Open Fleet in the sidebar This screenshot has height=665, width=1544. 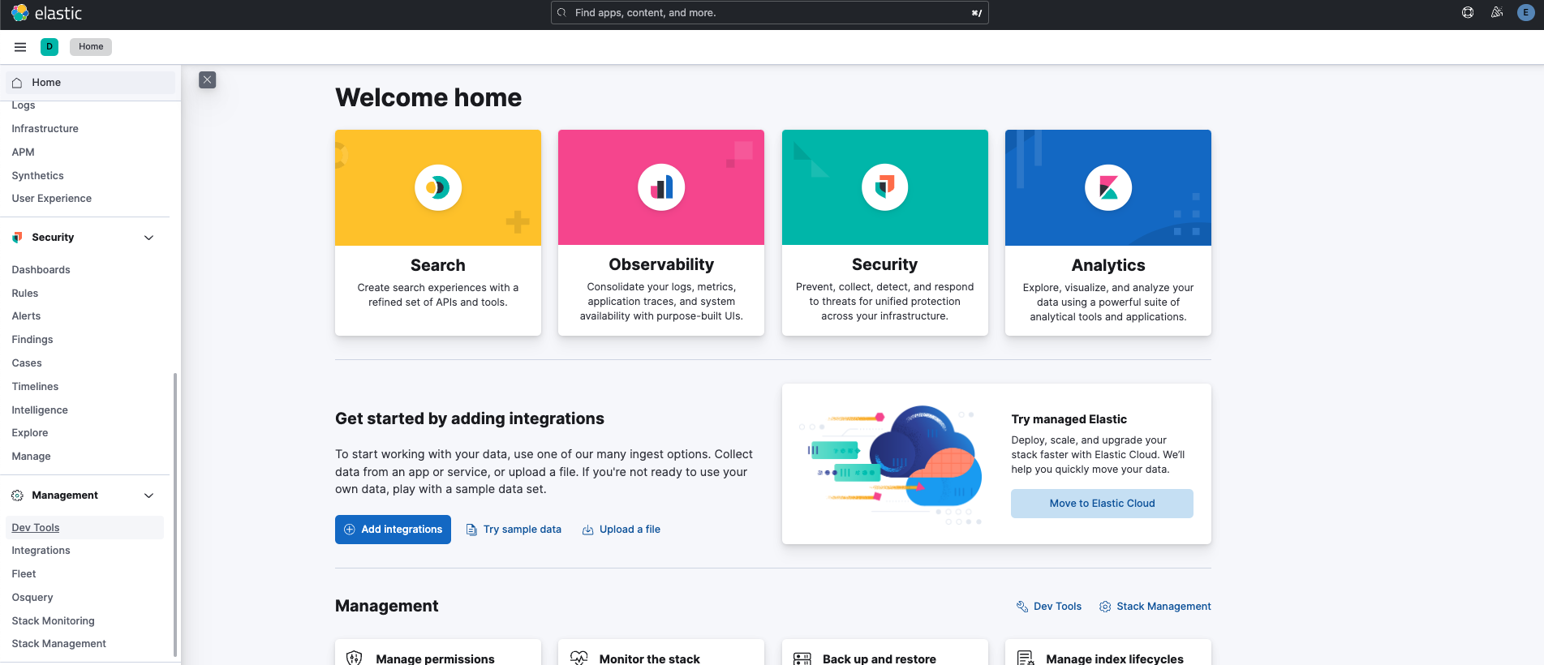pos(24,574)
